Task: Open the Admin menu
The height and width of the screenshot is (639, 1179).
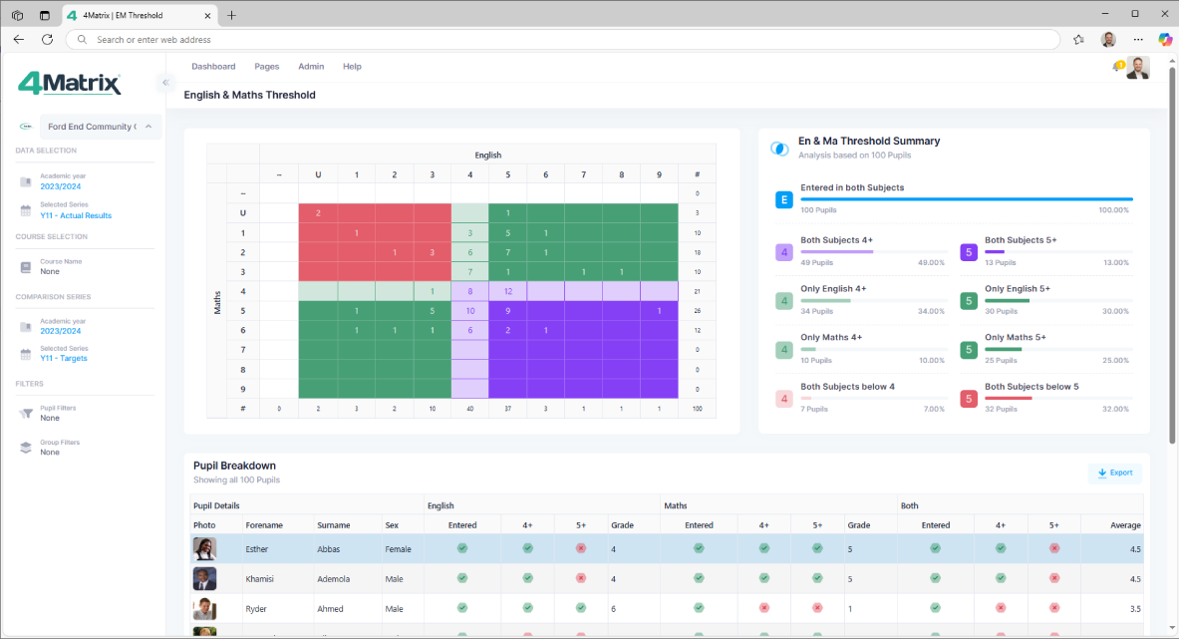Action: pos(311,67)
